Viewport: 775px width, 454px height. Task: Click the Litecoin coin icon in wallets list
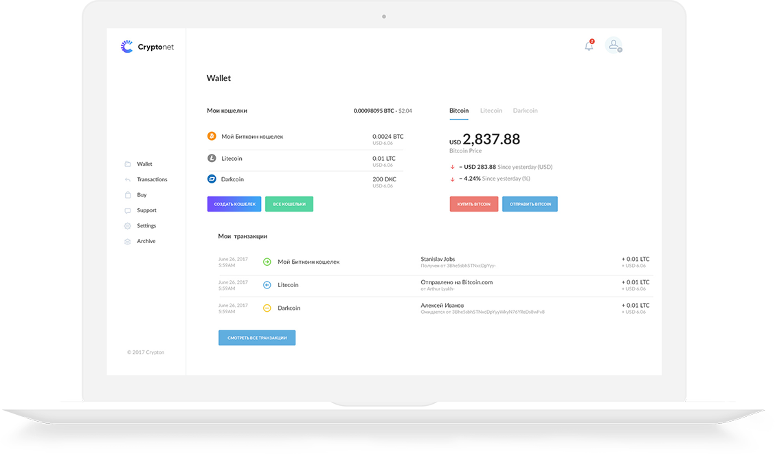coord(212,157)
